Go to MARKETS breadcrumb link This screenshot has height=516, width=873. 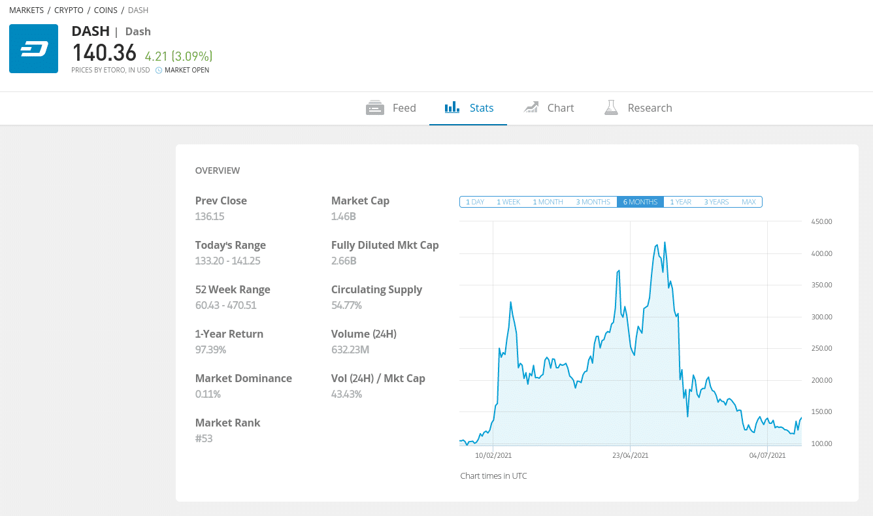[27, 10]
